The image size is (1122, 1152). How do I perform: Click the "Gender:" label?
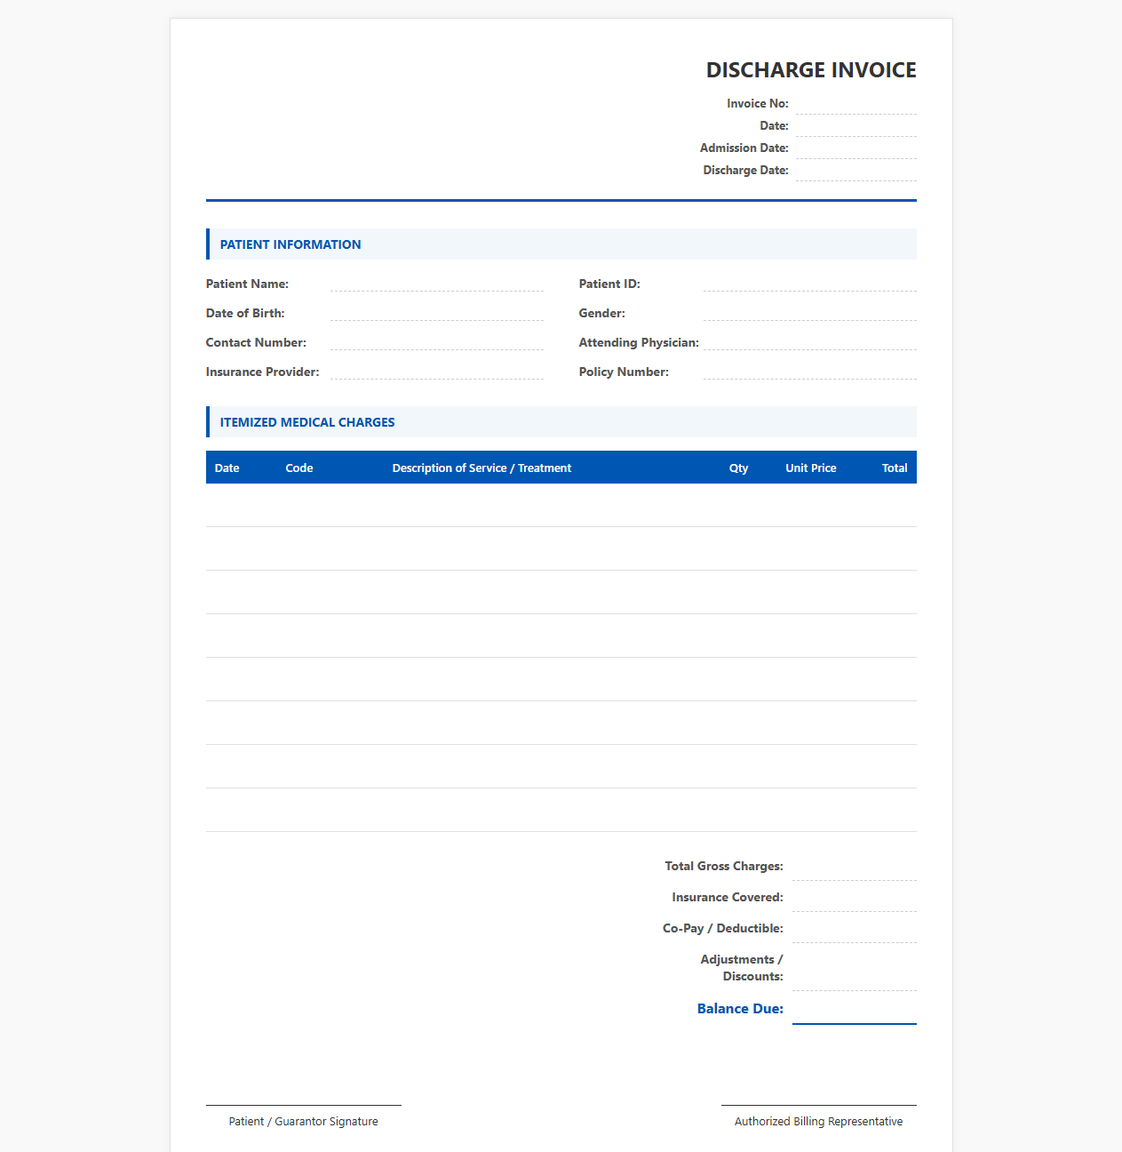[x=602, y=313]
